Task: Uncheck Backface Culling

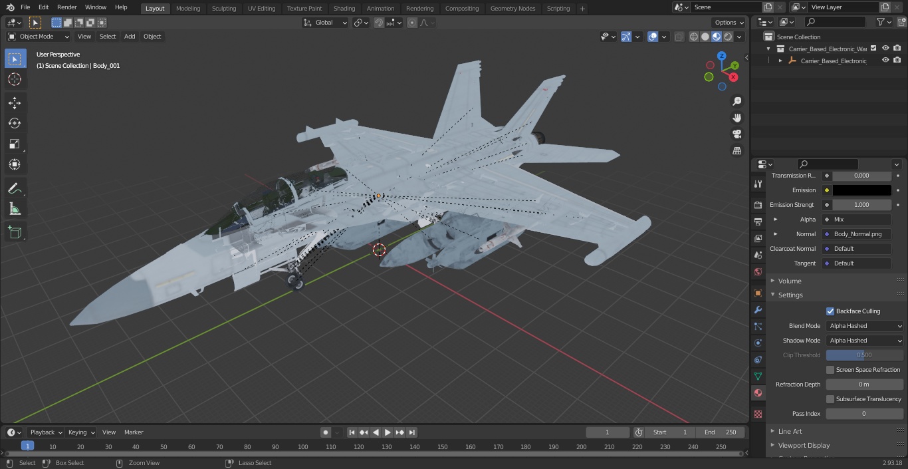Action: (x=830, y=311)
